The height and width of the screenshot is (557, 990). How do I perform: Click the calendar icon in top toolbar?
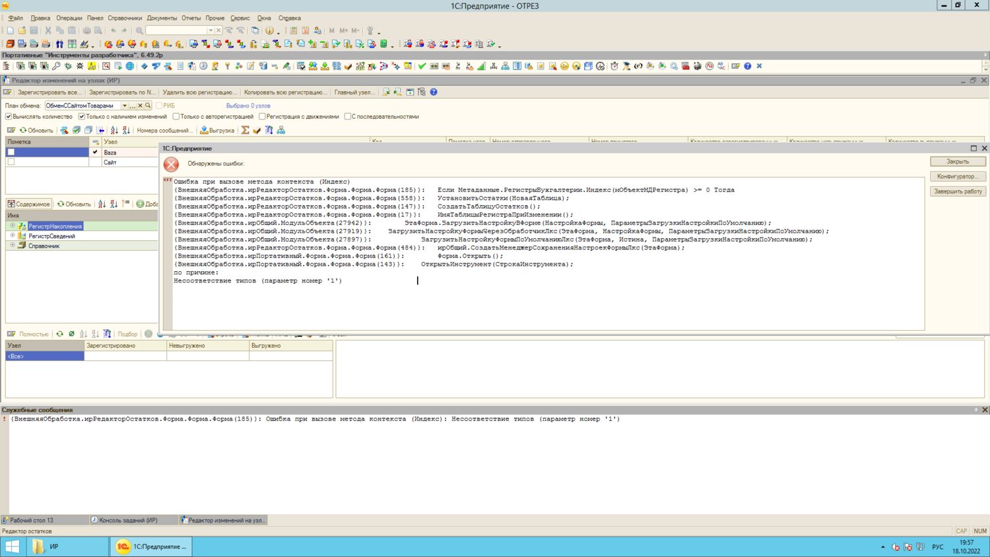click(306, 30)
